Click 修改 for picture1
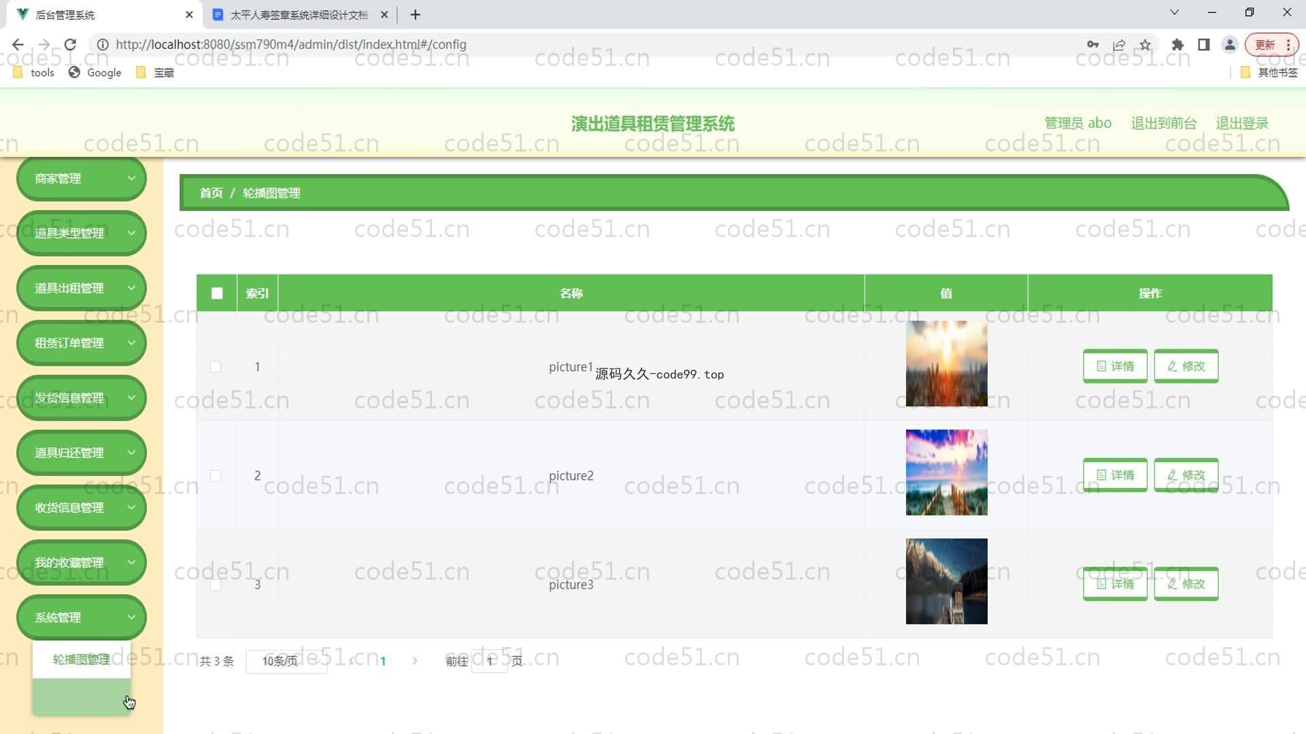 1186,366
